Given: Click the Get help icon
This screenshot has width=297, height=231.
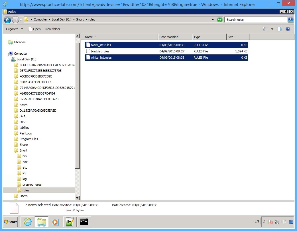Looking at the screenshot, I should tap(288, 29).
